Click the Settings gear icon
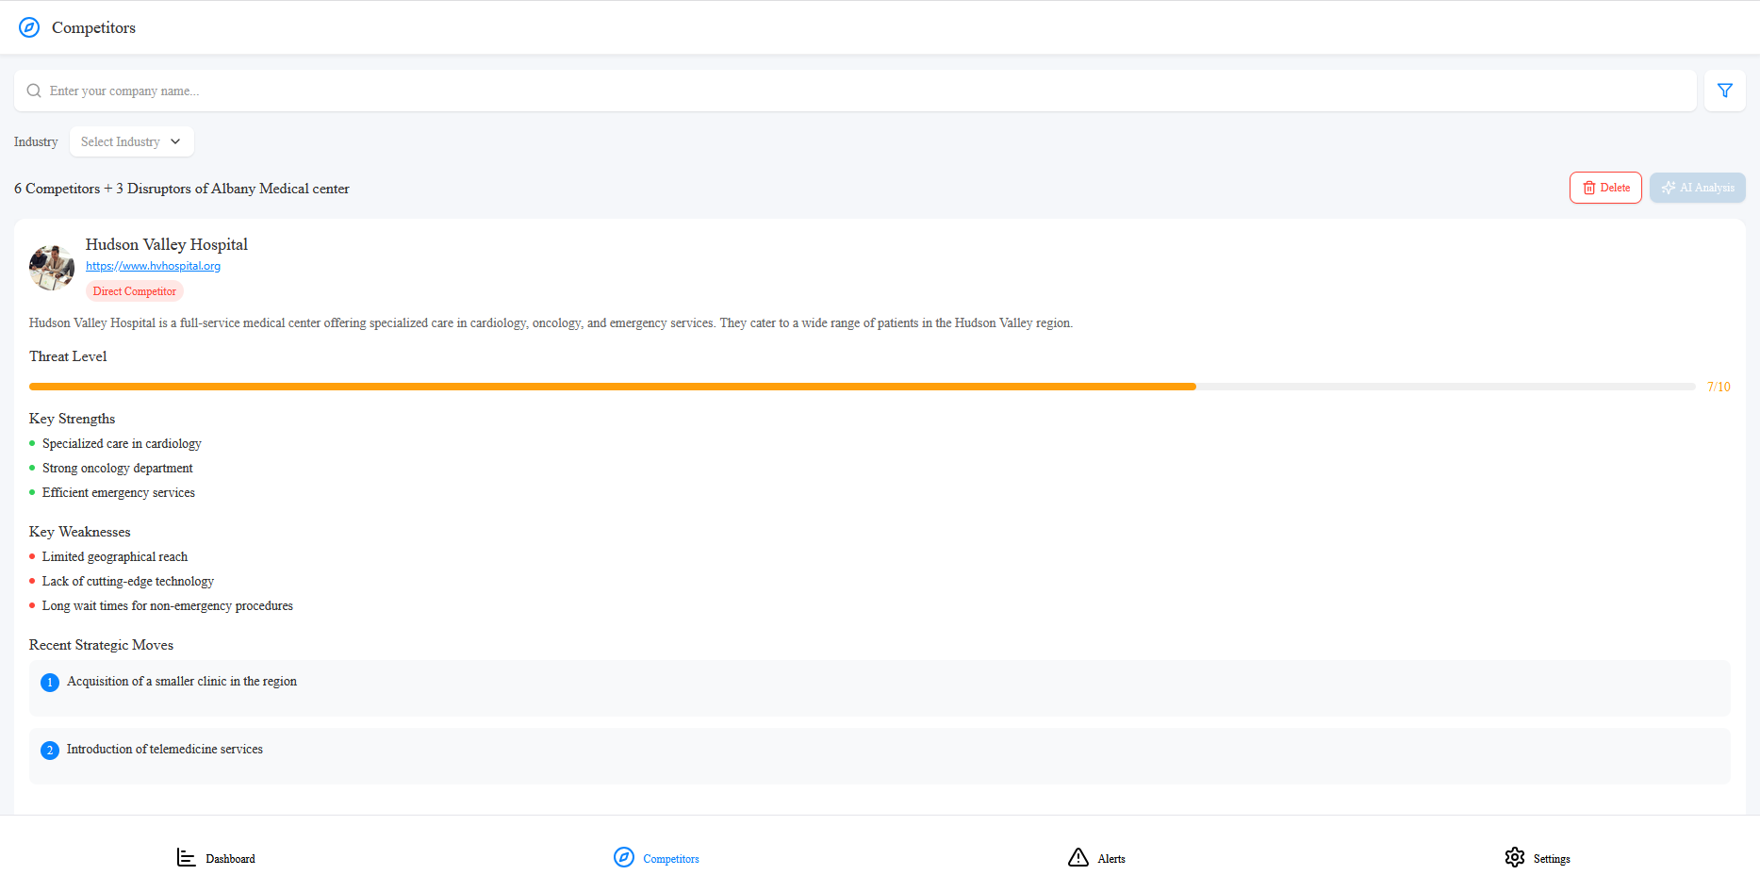 (x=1515, y=857)
